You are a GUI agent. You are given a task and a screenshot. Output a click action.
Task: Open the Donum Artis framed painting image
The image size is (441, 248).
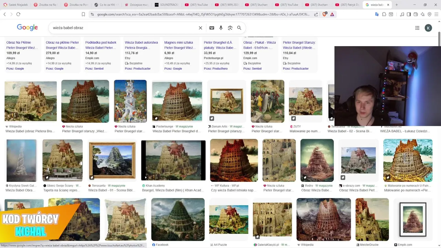227,101
